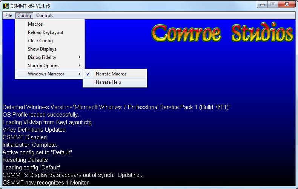Select Clear Config menu entry
Image resolution: width=298 pixels, height=189 pixels.
pos(50,41)
